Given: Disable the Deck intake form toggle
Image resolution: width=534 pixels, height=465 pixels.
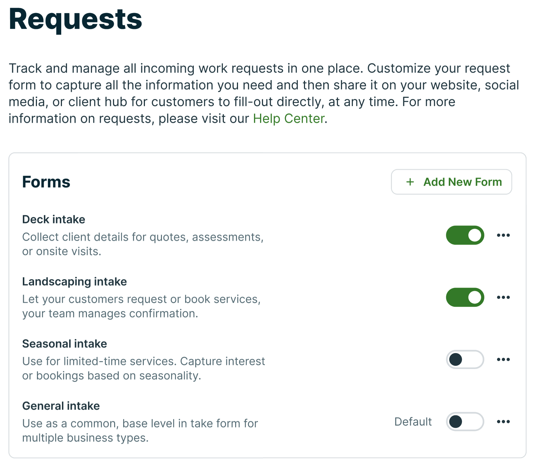Looking at the screenshot, I should point(465,235).
